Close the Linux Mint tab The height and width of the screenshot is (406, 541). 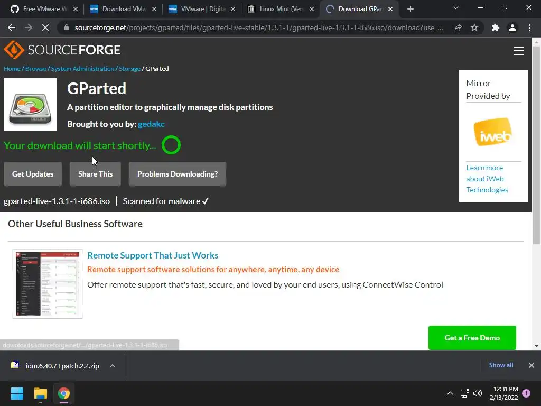[312, 9]
